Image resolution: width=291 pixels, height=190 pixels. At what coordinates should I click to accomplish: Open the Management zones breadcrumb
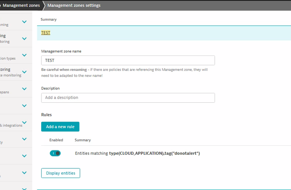21,5
